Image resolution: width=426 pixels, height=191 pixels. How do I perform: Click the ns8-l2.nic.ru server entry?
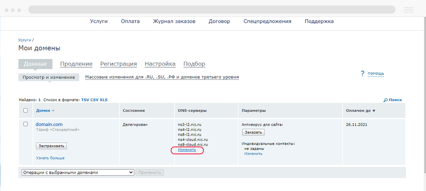[189, 134]
